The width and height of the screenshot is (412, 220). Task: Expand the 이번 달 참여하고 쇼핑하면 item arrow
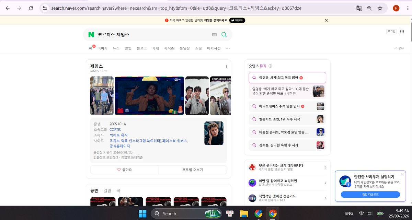[325, 183]
